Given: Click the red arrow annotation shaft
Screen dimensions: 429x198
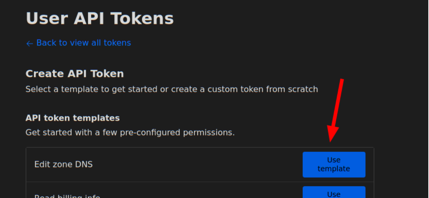Looking at the screenshot, I should (338, 103).
